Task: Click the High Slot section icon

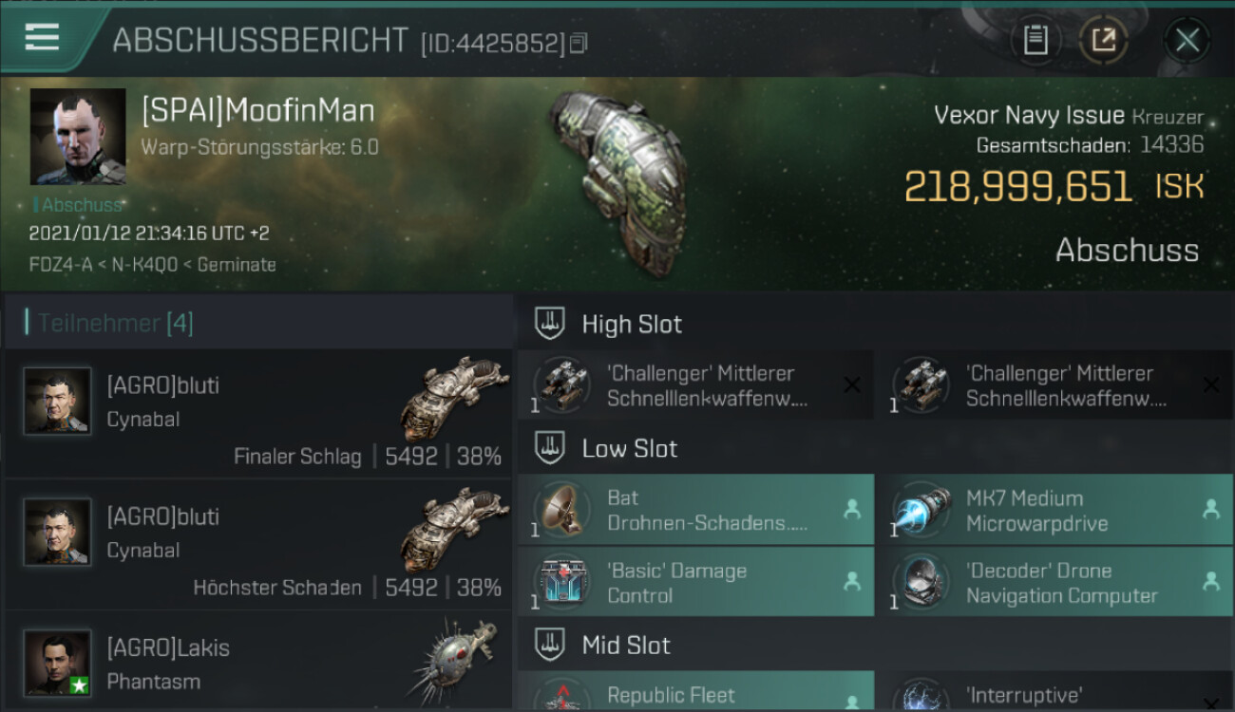Action: 550,324
